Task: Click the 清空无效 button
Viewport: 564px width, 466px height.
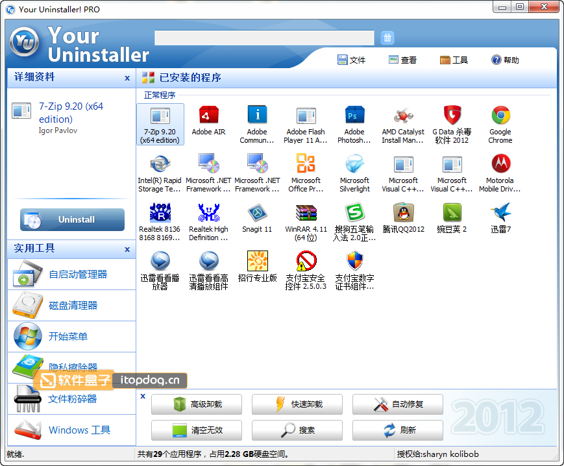Action: (197, 430)
